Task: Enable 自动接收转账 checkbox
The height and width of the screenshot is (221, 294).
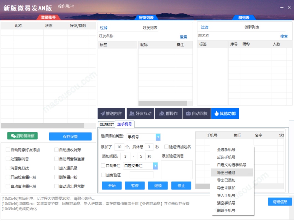Action: pos(56,150)
